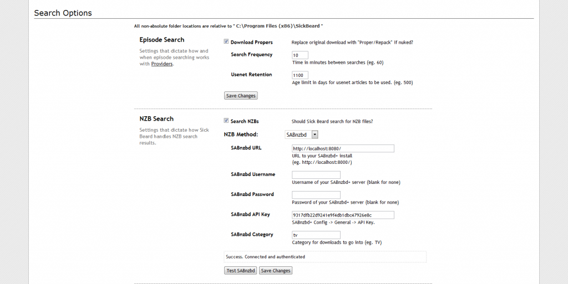Click the Download Propers label
Viewport: 568px width, 284px height.
click(x=251, y=42)
